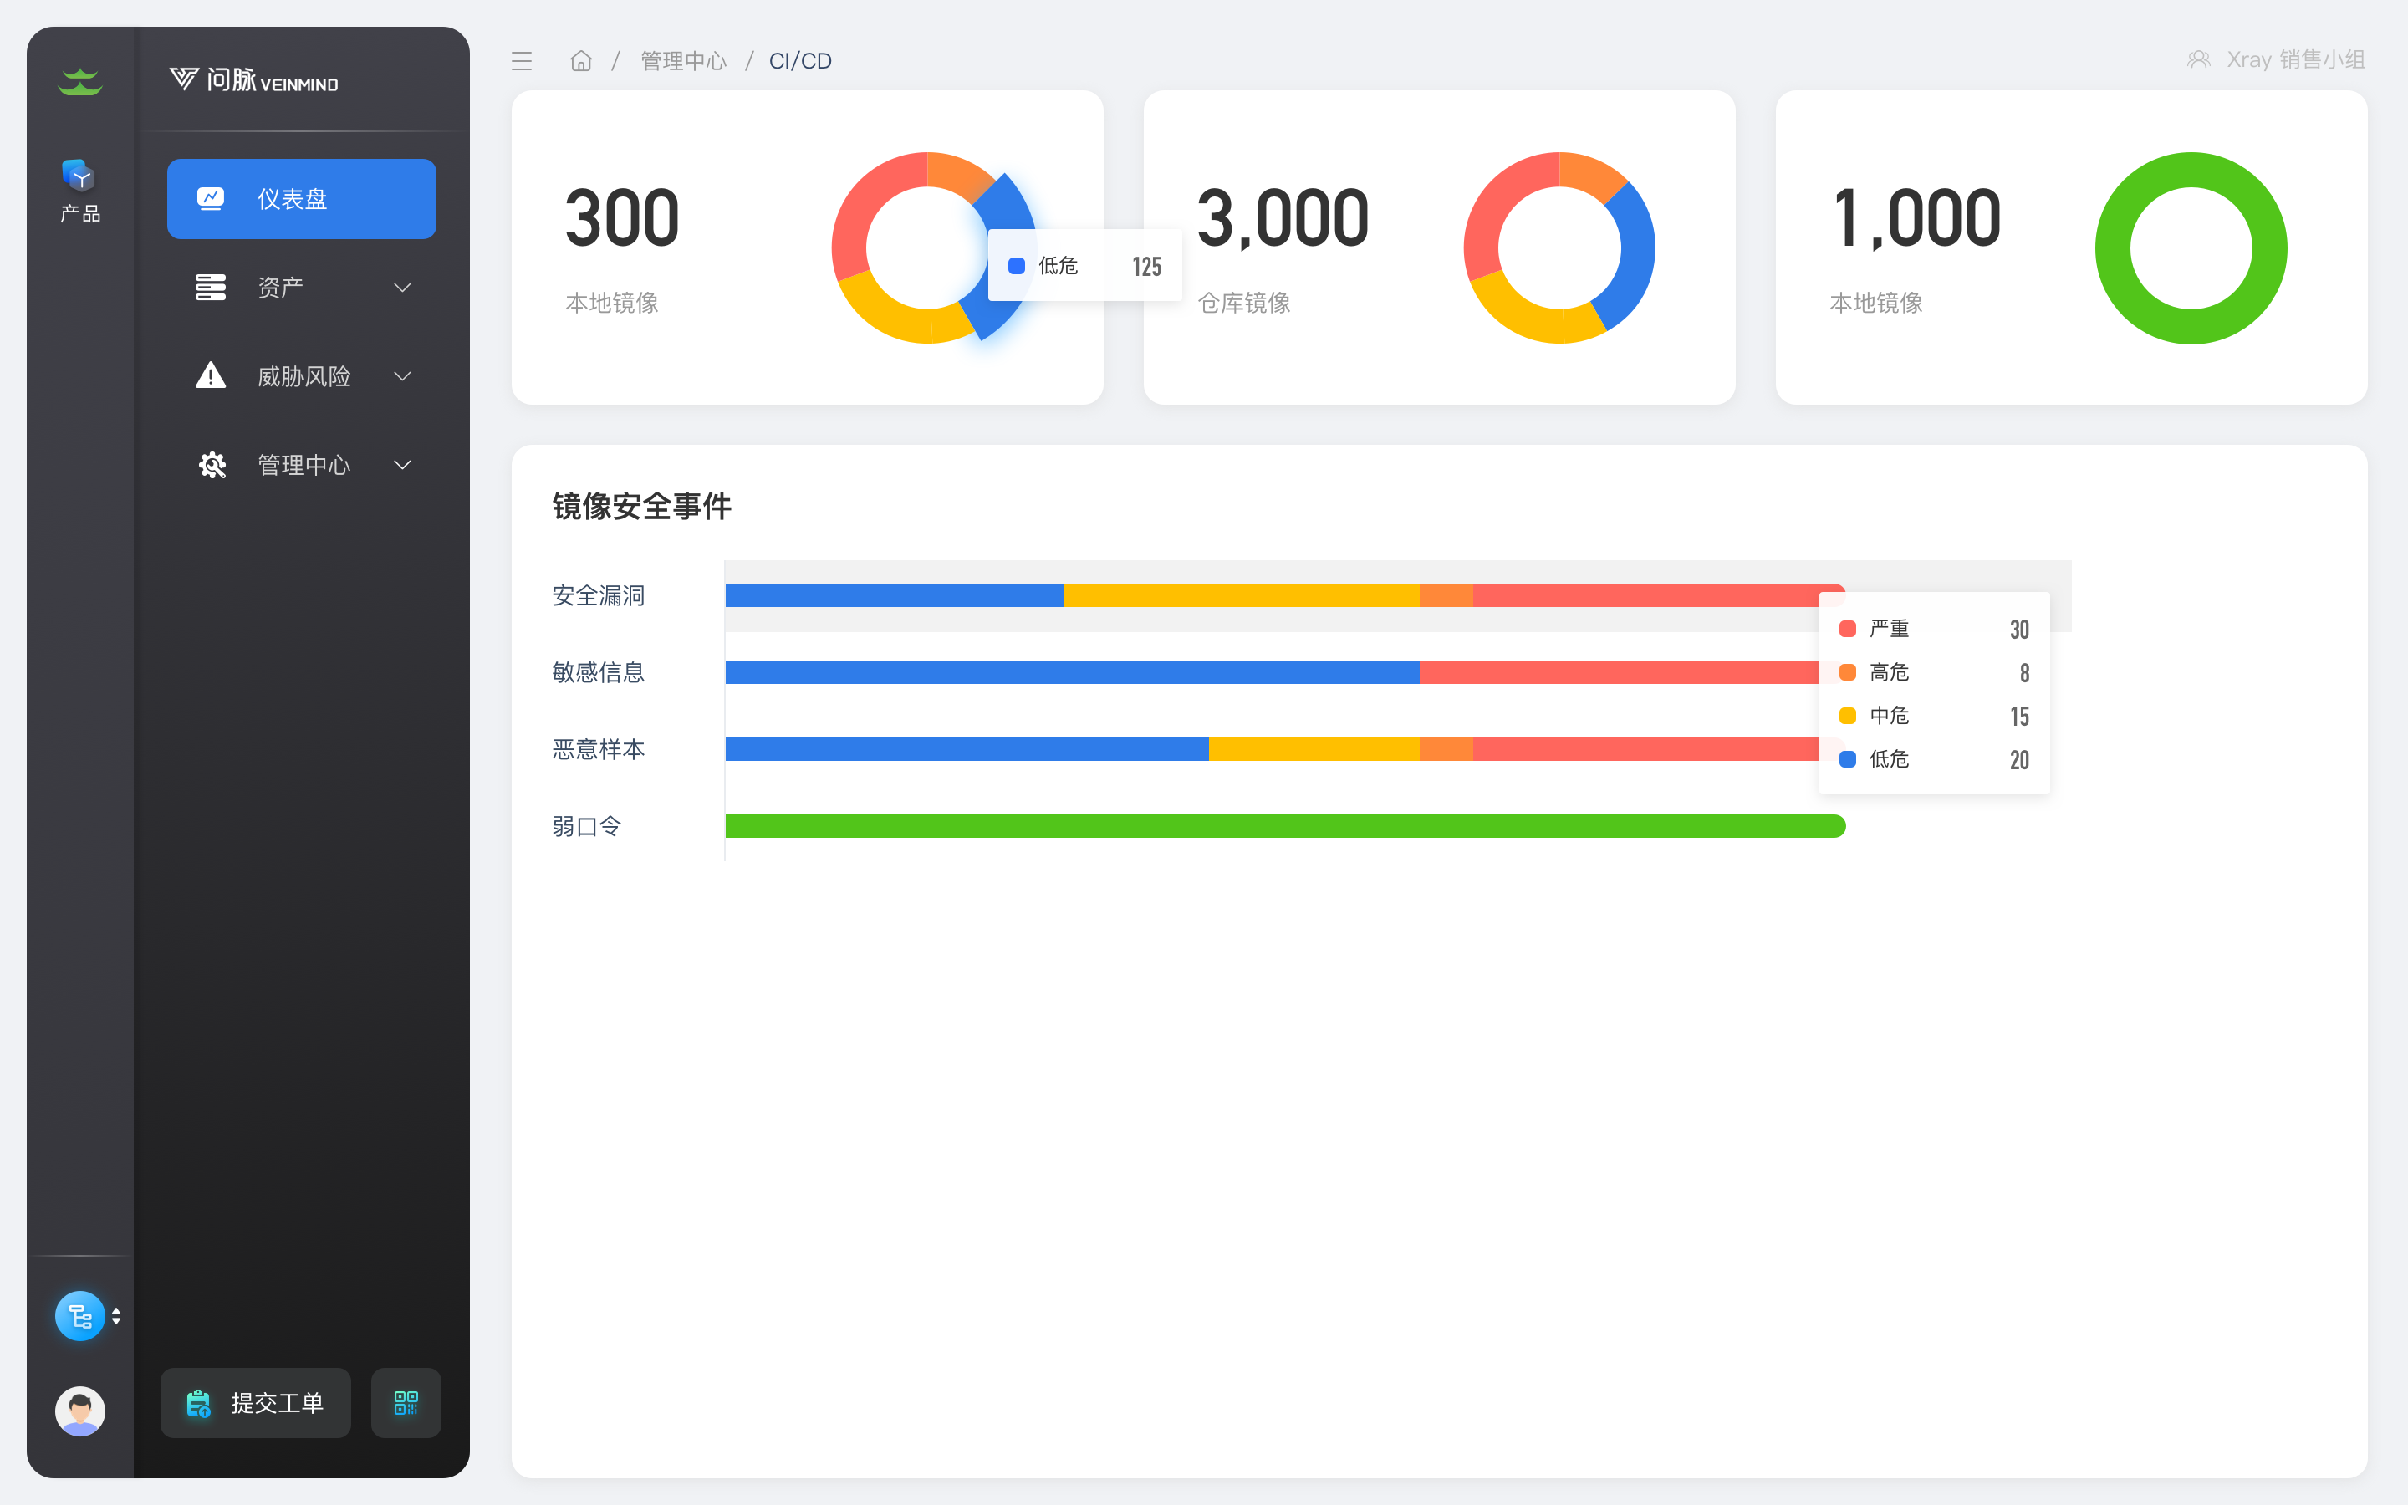2408x1505 pixels.
Task: Open the QR code button
Action: point(406,1402)
